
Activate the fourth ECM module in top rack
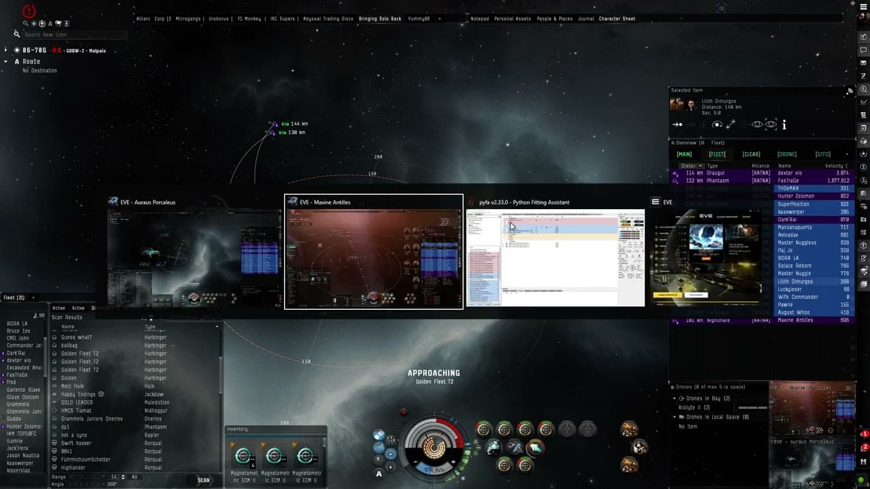546,429
